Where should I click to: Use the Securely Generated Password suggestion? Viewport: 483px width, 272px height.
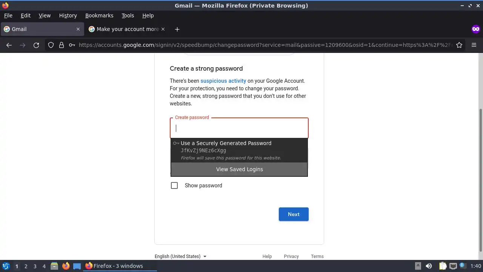pos(239,150)
